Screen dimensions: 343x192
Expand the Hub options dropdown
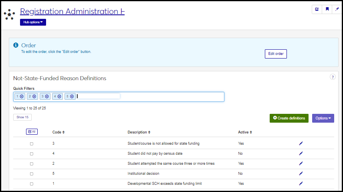[33, 22]
